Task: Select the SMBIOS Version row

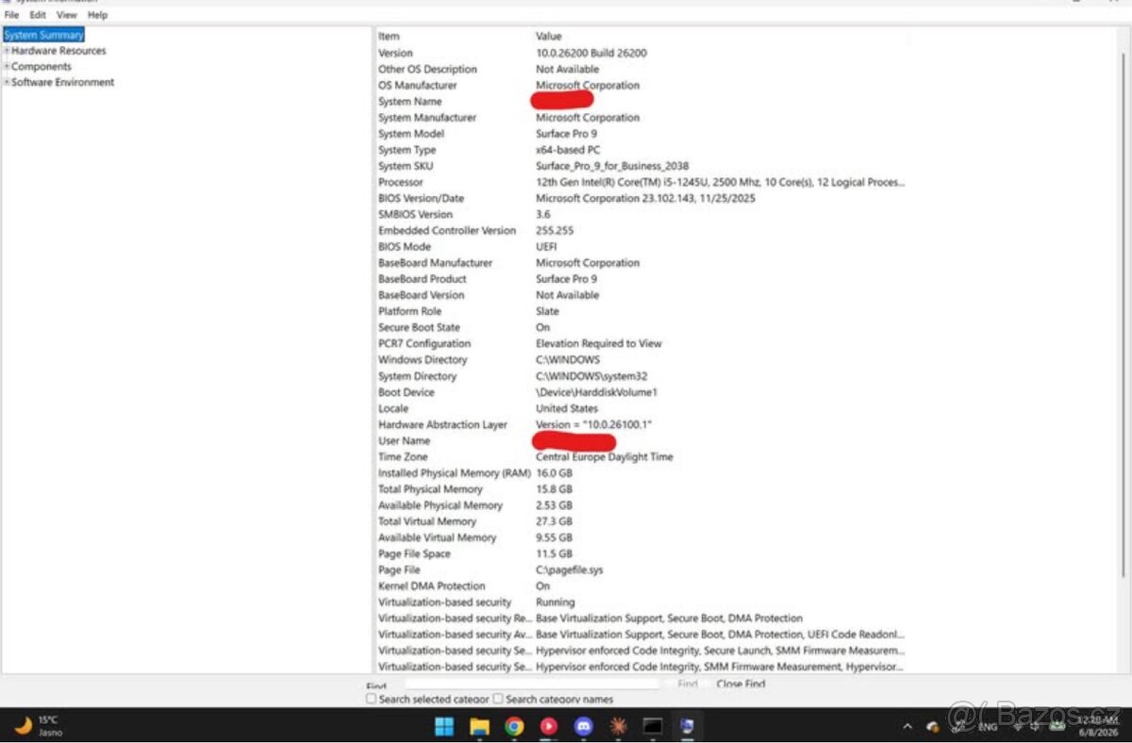Action: [641, 214]
